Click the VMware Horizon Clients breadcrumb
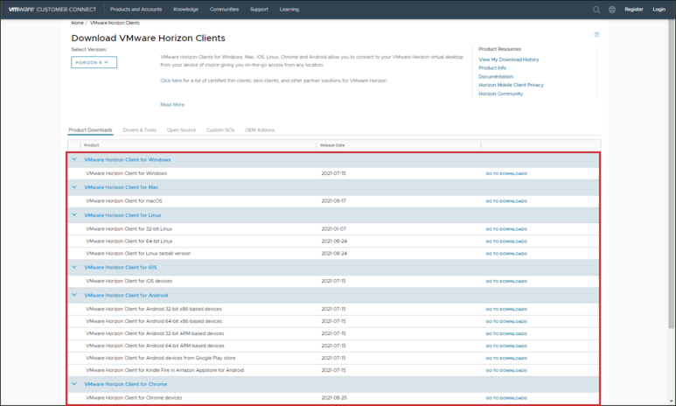 coord(115,23)
